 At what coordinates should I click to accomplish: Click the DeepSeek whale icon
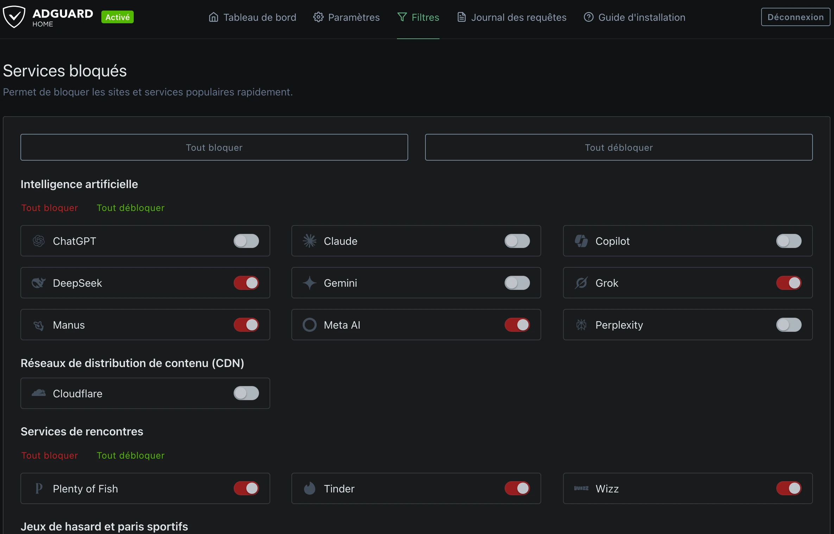[x=39, y=283]
